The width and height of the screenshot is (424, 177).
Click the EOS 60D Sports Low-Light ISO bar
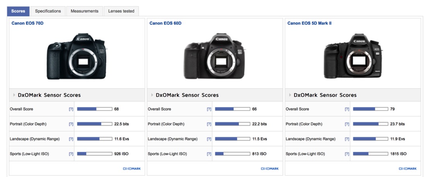click(x=233, y=154)
